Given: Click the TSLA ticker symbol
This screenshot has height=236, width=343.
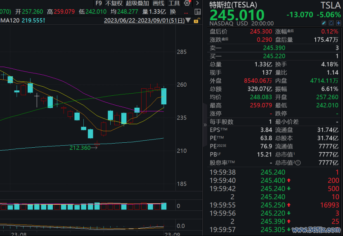Looking at the screenshot, I should click(331, 5).
